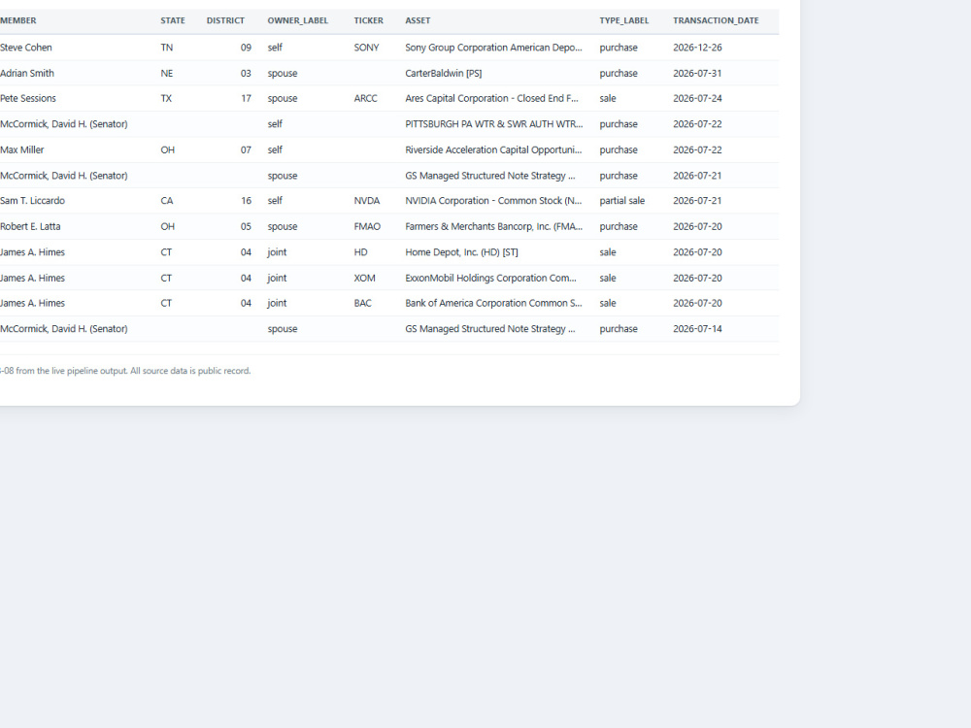The image size is (971, 728).
Task: Click the SONY ticker cell
Action: (x=367, y=47)
